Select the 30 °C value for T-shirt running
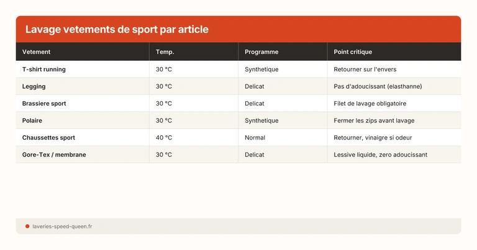The height and width of the screenshot is (250, 477). 164,69
